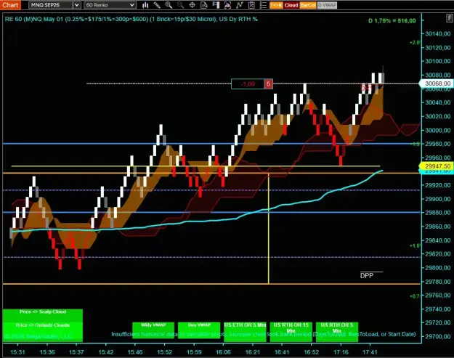Click the yellow 29947,50 price marker
This screenshot has height=358, width=454.
[437, 166]
